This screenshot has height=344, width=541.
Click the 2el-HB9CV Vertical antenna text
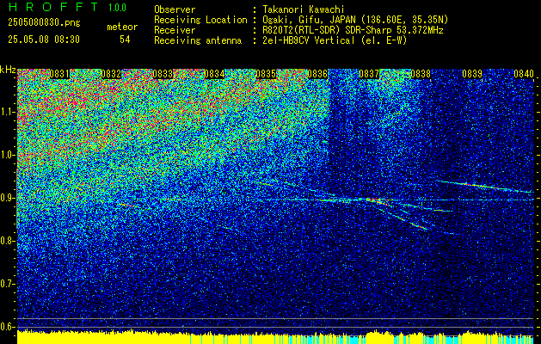335,40
